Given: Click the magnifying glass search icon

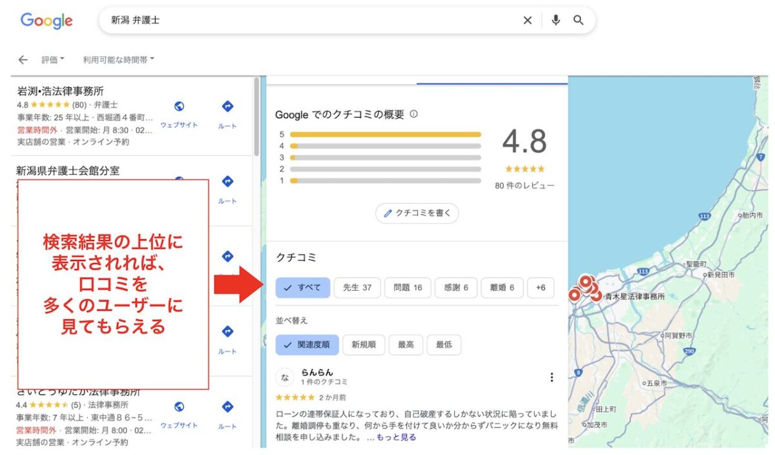Looking at the screenshot, I should pyautogui.click(x=579, y=21).
